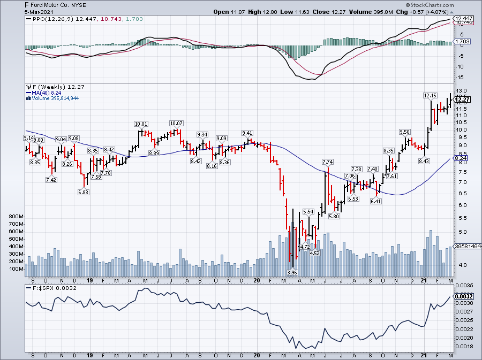Image resolution: width=482 pixels, height=360 pixels.
Task: Click the 8.16 price label
Action: coord(212,166)
